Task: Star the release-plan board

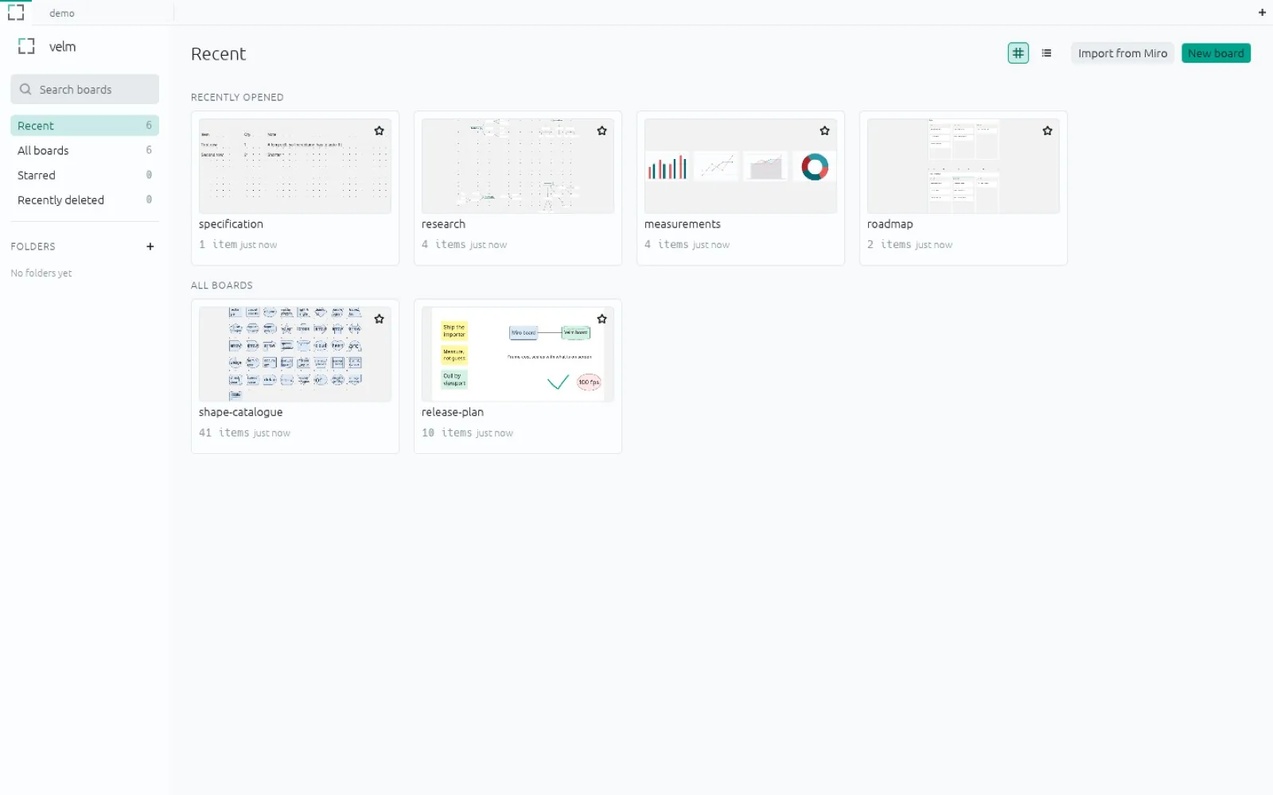Action: tap(602, 319)
